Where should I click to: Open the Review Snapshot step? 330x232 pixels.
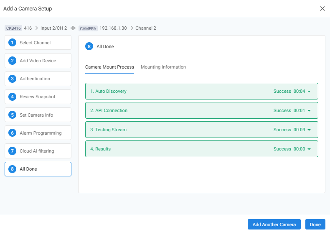[38, 97]
